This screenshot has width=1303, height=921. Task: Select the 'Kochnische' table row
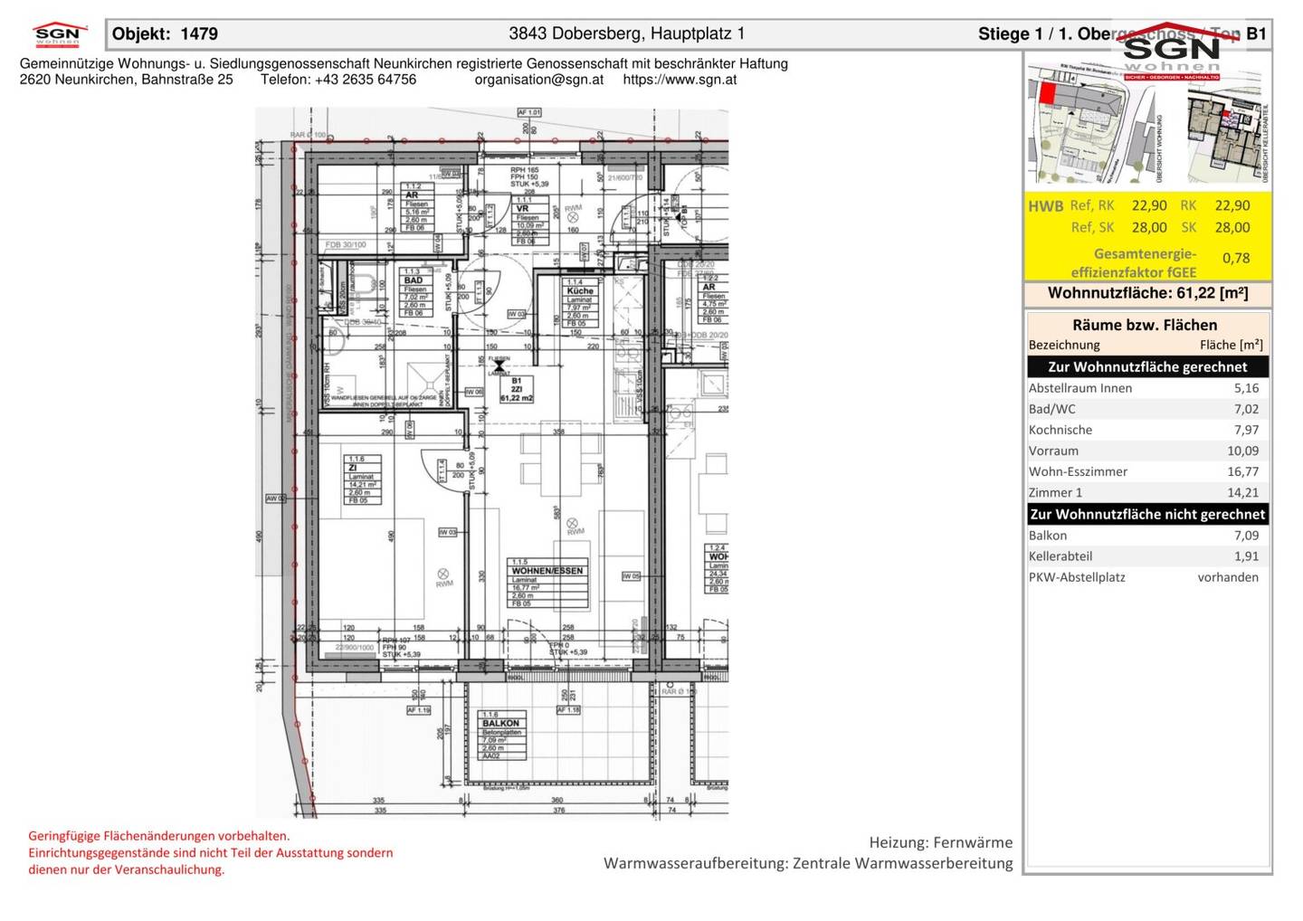(1147, 430)
